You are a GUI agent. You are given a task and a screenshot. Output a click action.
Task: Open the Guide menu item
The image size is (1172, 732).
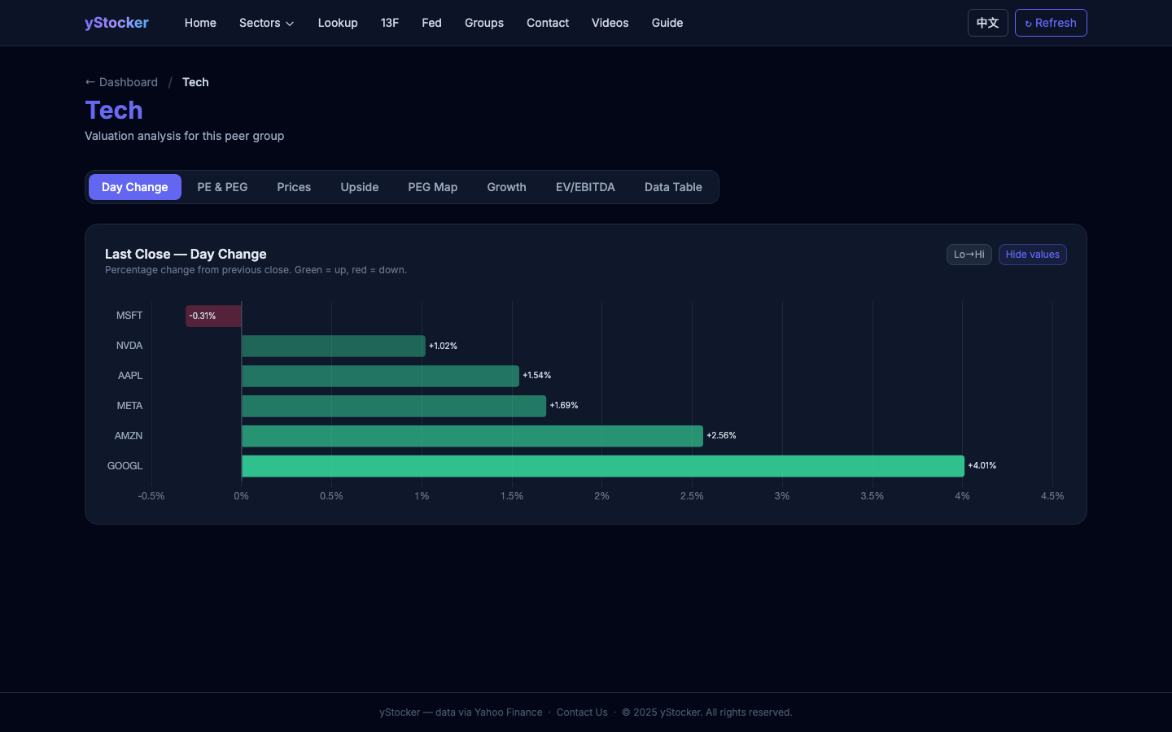[667, 23]
